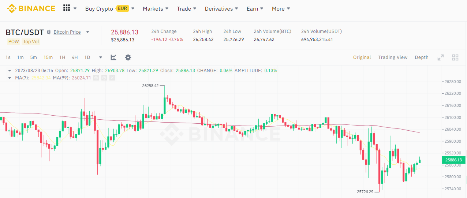
Task: Click the MA(99) value 26024.71
Action: (x=81, y=78)
